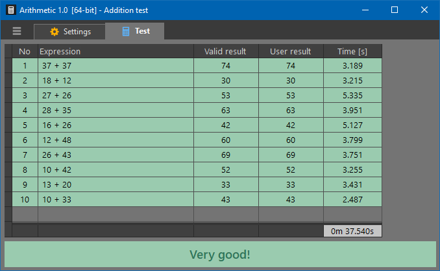440x271 pixels.
Task: Click time value 3.215
Action: tap(352, 81)
